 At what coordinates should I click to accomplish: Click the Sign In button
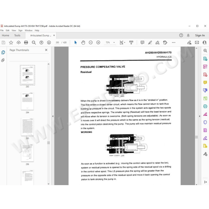(200, 35)
